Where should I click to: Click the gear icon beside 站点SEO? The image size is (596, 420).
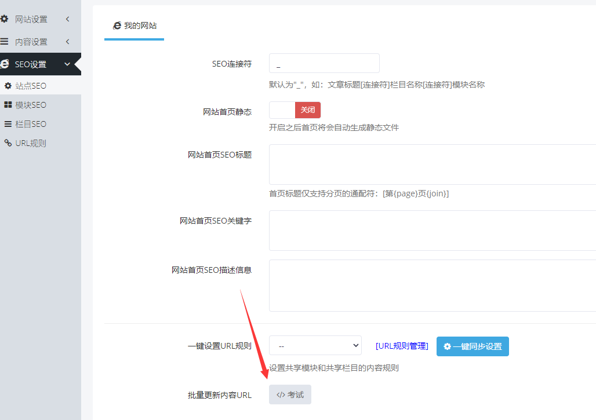point(8,86)
